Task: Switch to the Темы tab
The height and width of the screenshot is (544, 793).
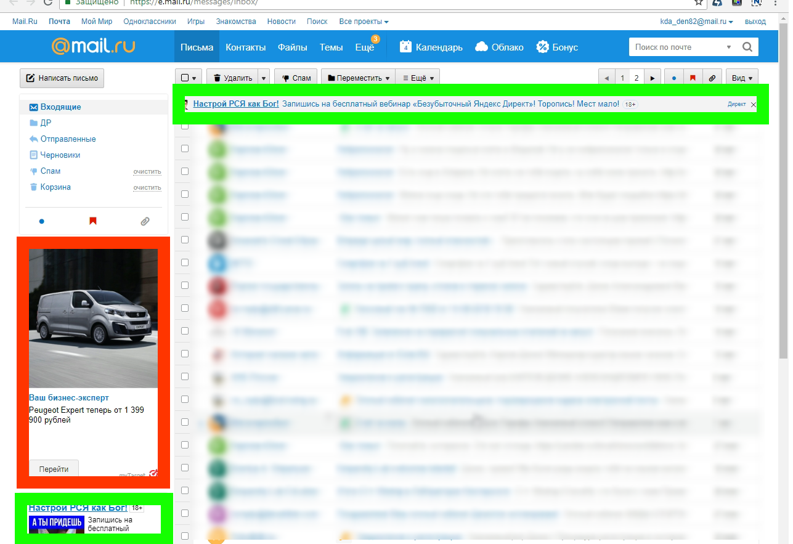Action: pos(331,47)
